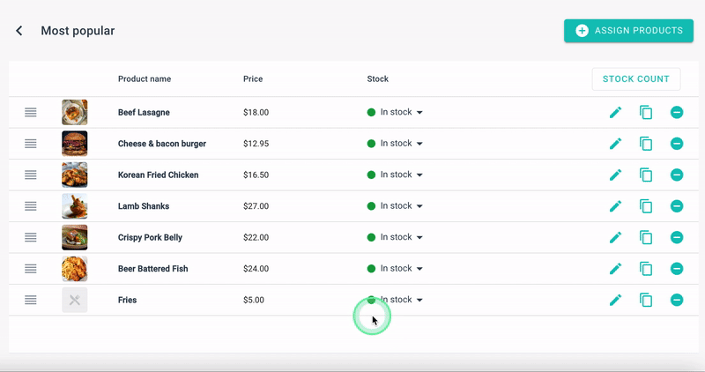The height and width of the screenshot is (372, 705).
Task: Click the Beef Lasagne thumbnail image
Action: pos(75,112)
